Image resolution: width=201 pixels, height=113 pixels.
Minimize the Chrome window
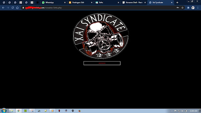(188, 1)
